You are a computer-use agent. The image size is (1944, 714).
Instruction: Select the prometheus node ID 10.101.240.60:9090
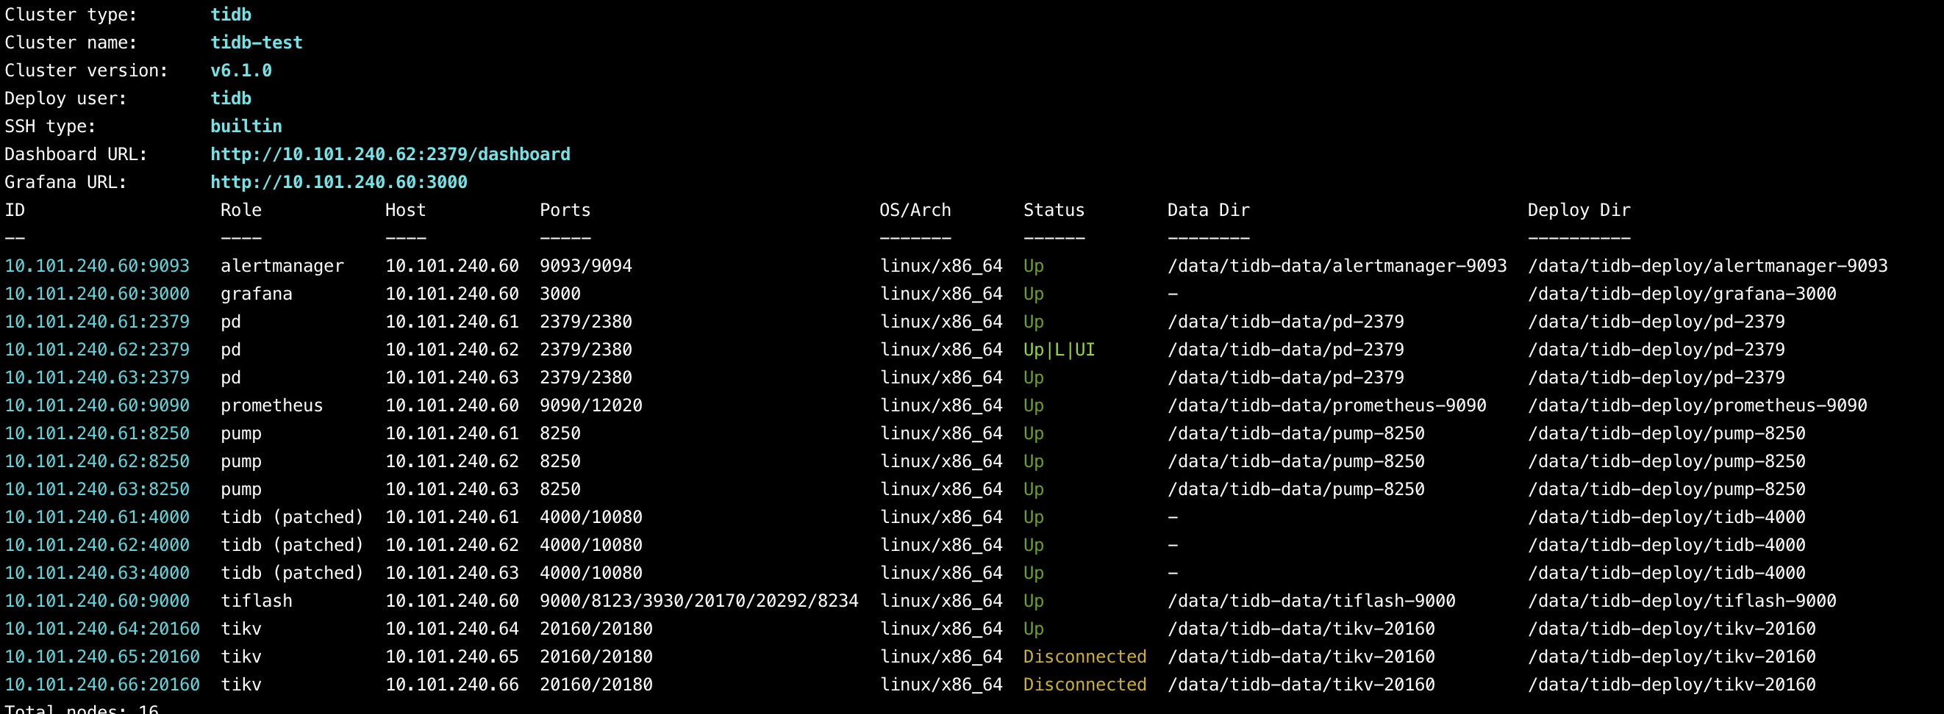[97, 405]
